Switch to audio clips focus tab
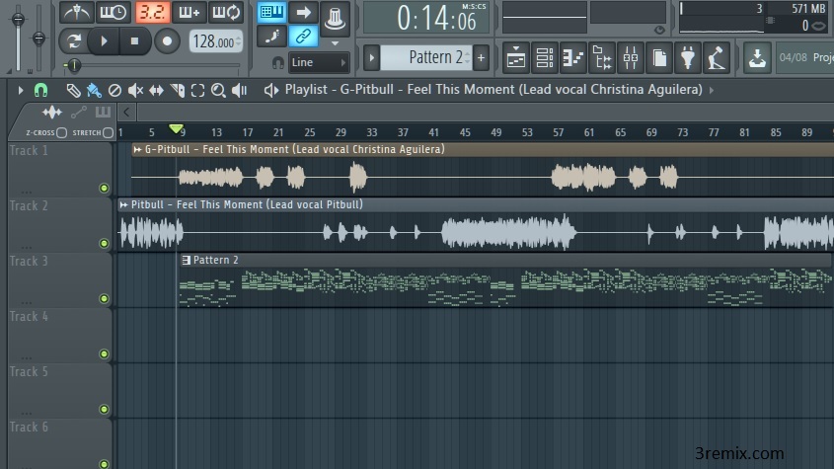 click(x=52, y=112)
